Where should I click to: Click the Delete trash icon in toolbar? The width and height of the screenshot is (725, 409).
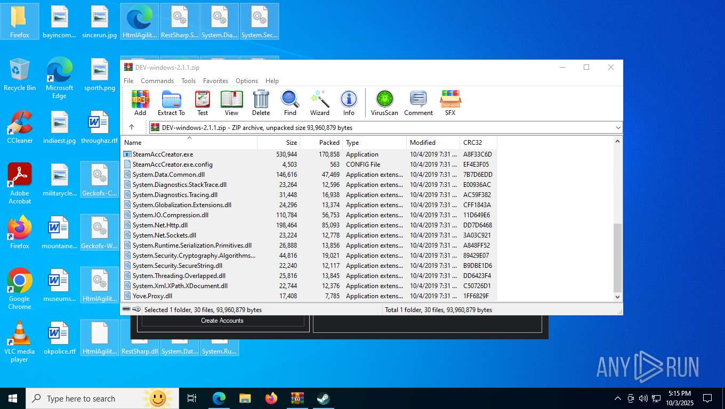tap(261, 103)
